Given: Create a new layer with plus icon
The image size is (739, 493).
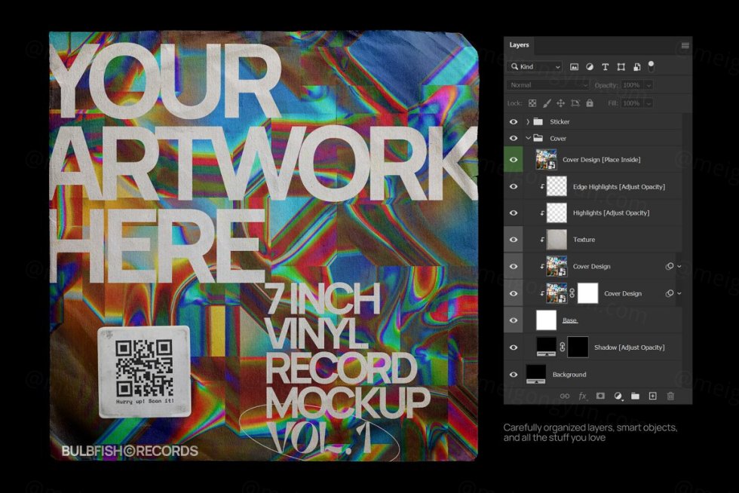Looking at the screenshot, I should (652, 396).
